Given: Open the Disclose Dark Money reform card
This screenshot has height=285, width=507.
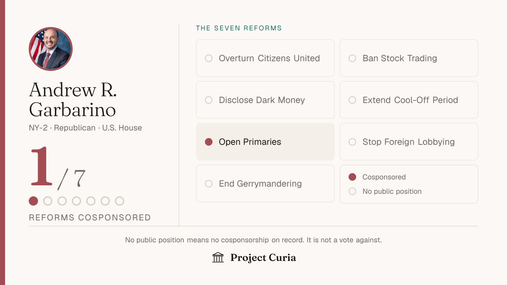Looking at the screenshot, I should [265, 100].
